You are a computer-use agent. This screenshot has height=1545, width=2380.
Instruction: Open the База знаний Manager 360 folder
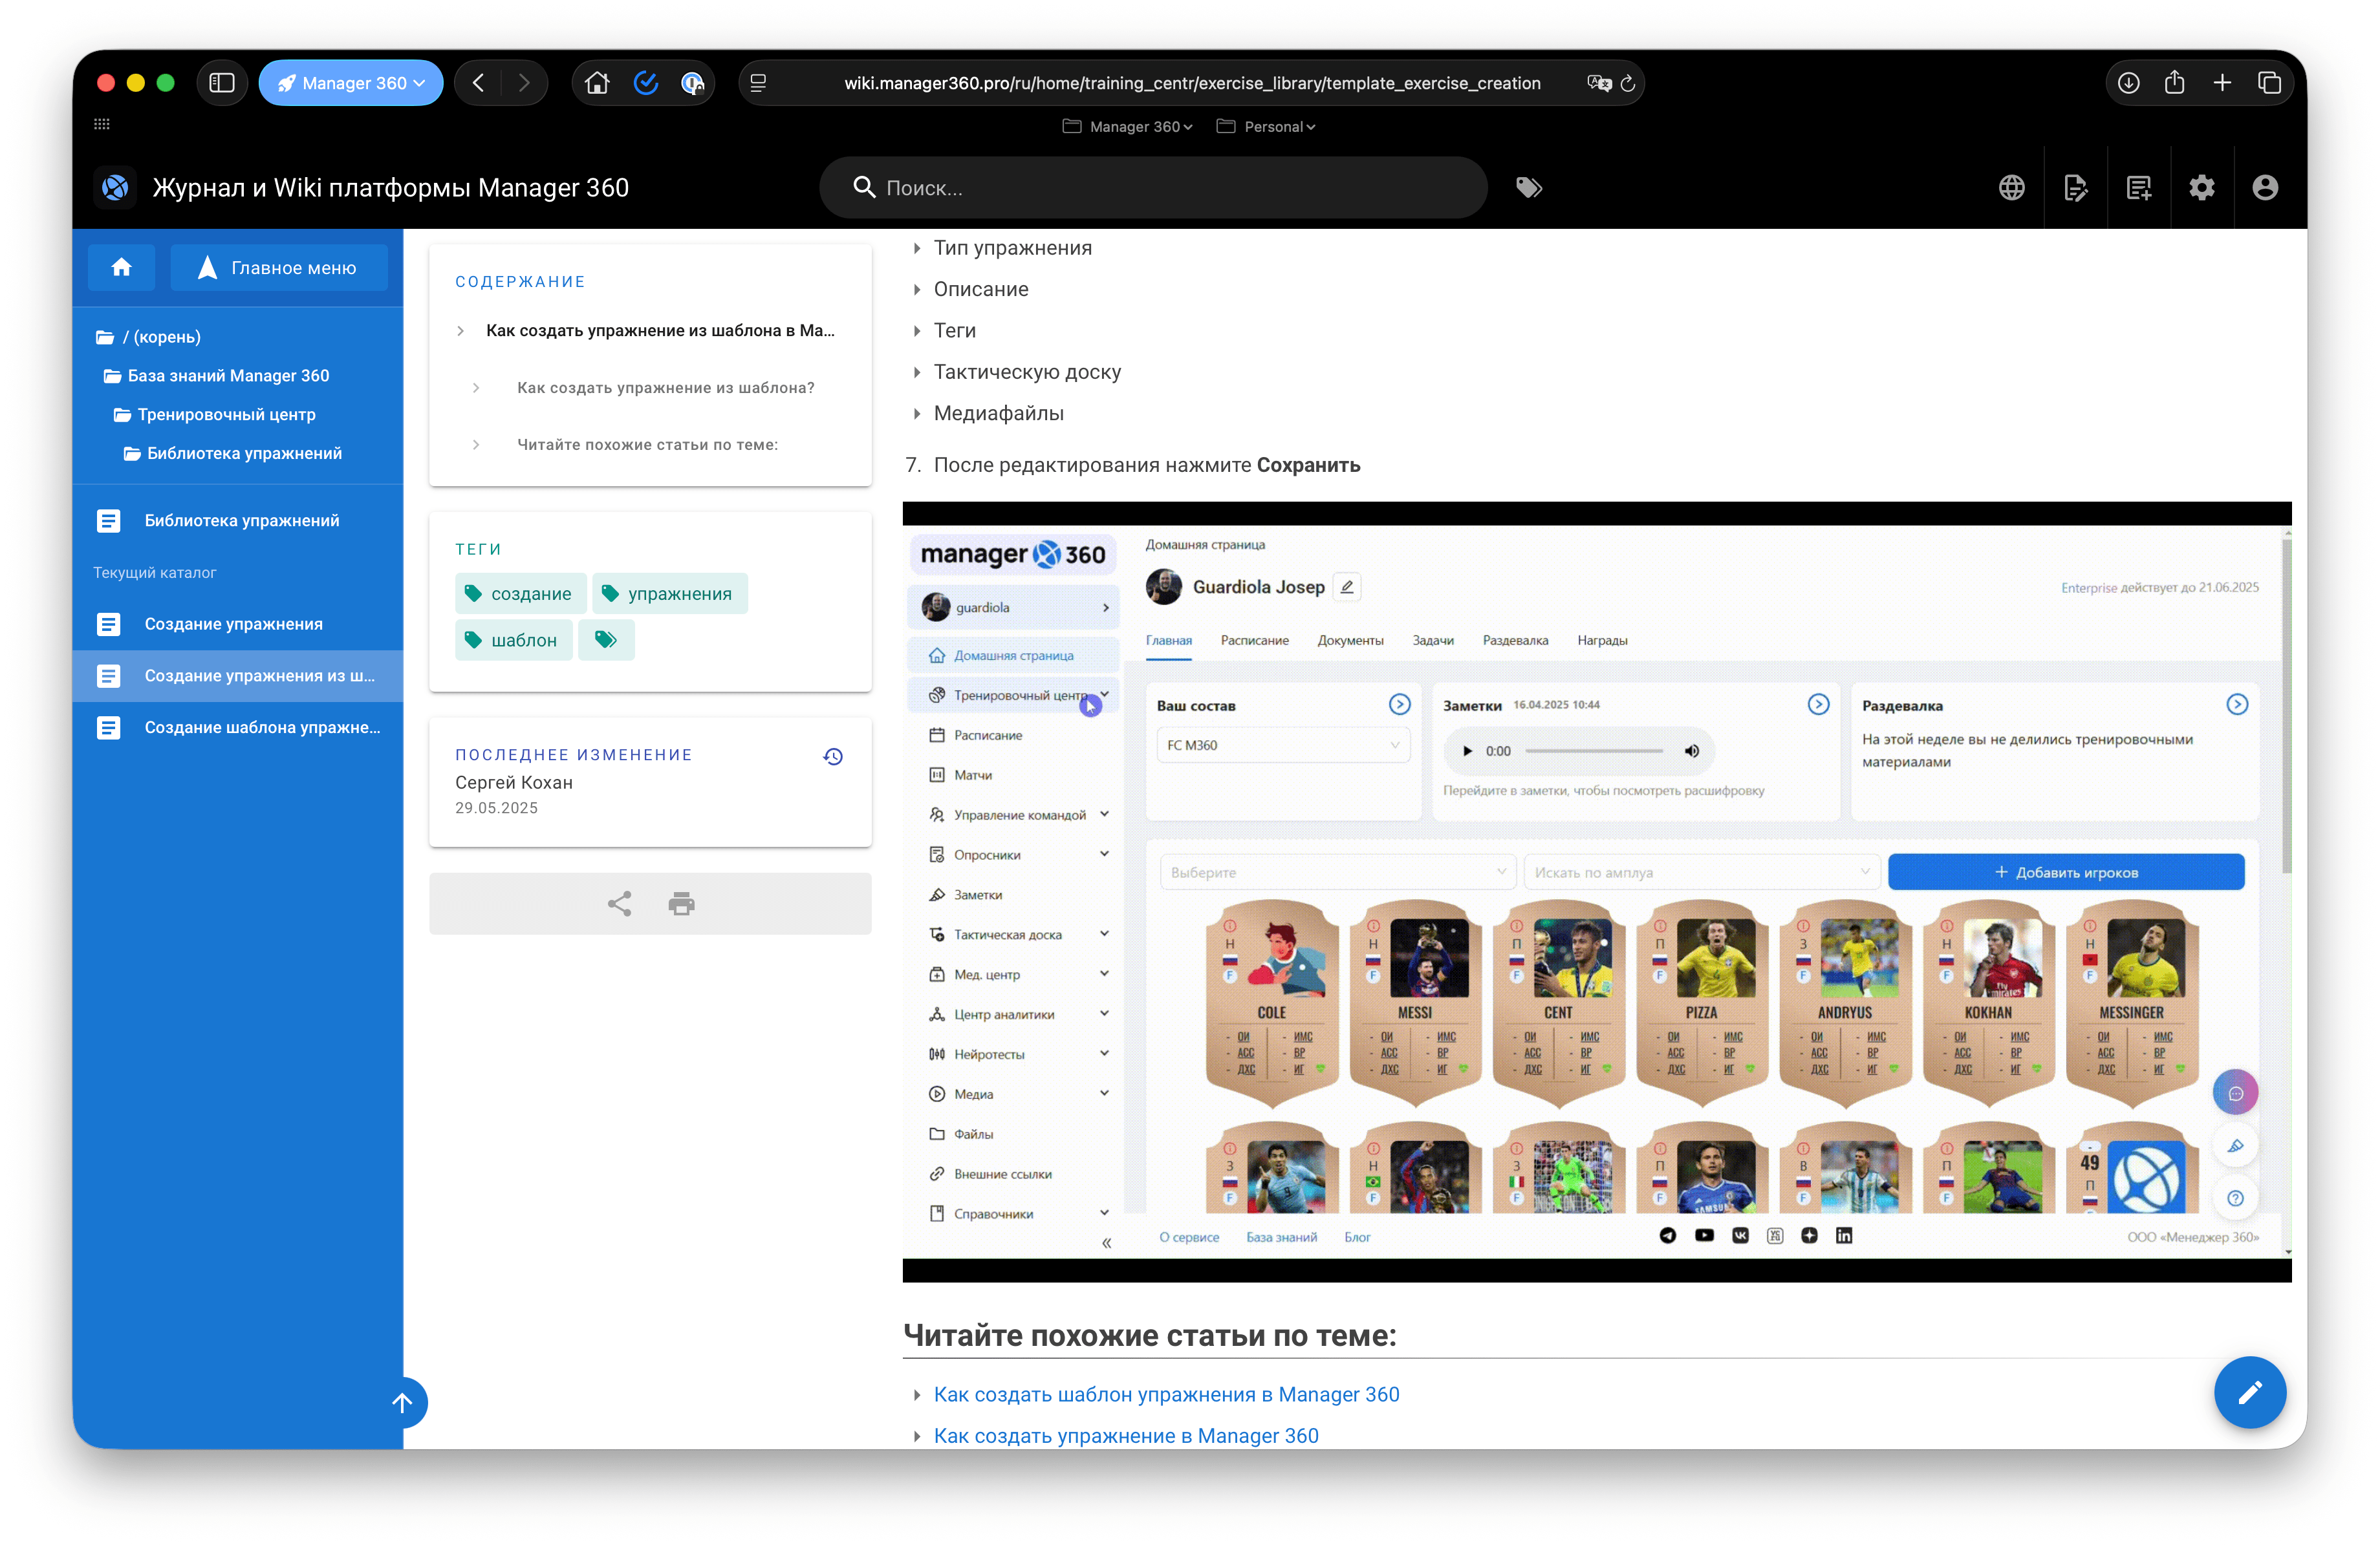pyautogui.click(x=217, y=376)
